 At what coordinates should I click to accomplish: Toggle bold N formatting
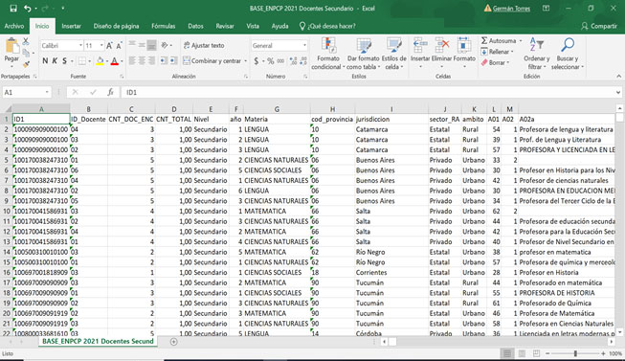click(45, 60)
